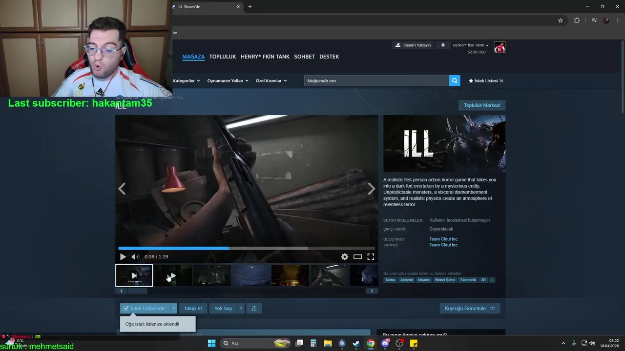Open the SOHBET chat tab
Viewport: 625px width, 351px height.
click(x=304, y=57)
